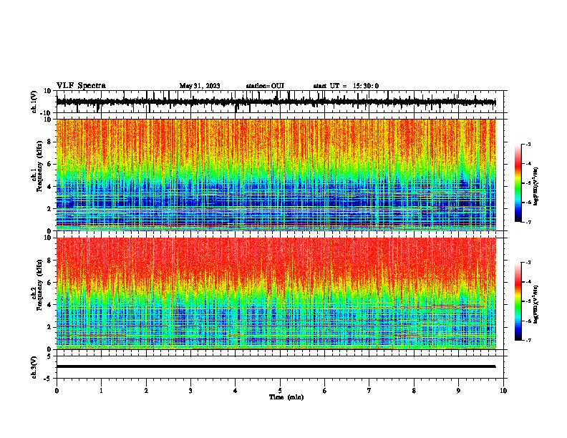Click the '7' tick on the time axis

pyautogui.click(x=369, y=391)
